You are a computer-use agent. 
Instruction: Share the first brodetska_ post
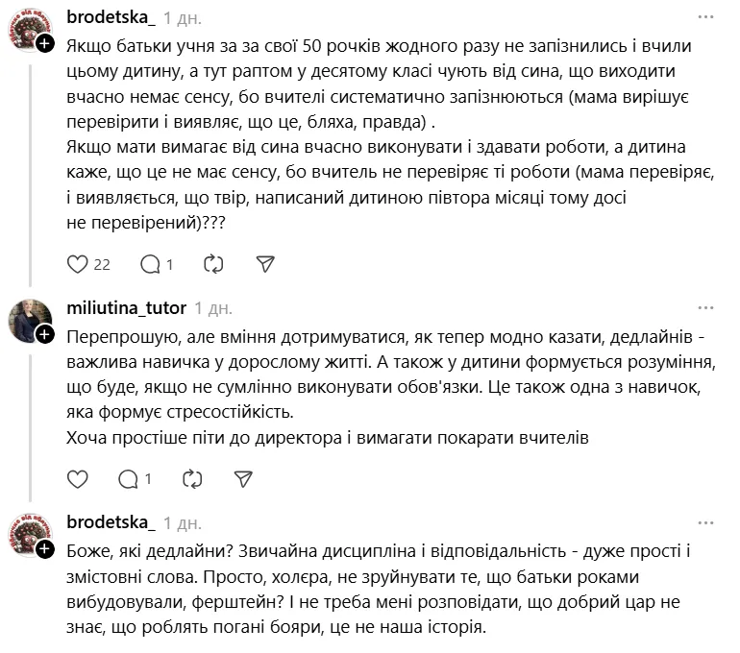(x=266, y=264)
